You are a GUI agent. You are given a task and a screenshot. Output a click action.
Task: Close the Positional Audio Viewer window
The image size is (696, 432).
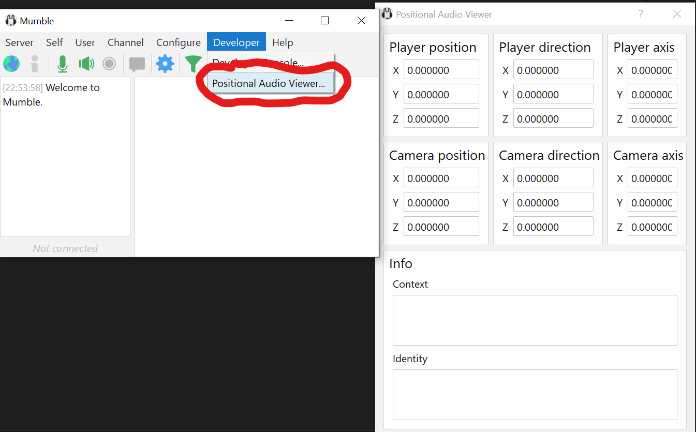677,14
